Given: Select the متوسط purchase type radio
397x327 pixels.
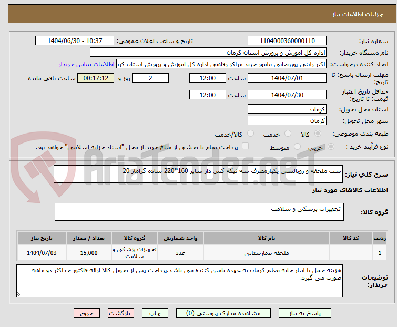Looking at the screenshot, I should click(x=297, y=147).
